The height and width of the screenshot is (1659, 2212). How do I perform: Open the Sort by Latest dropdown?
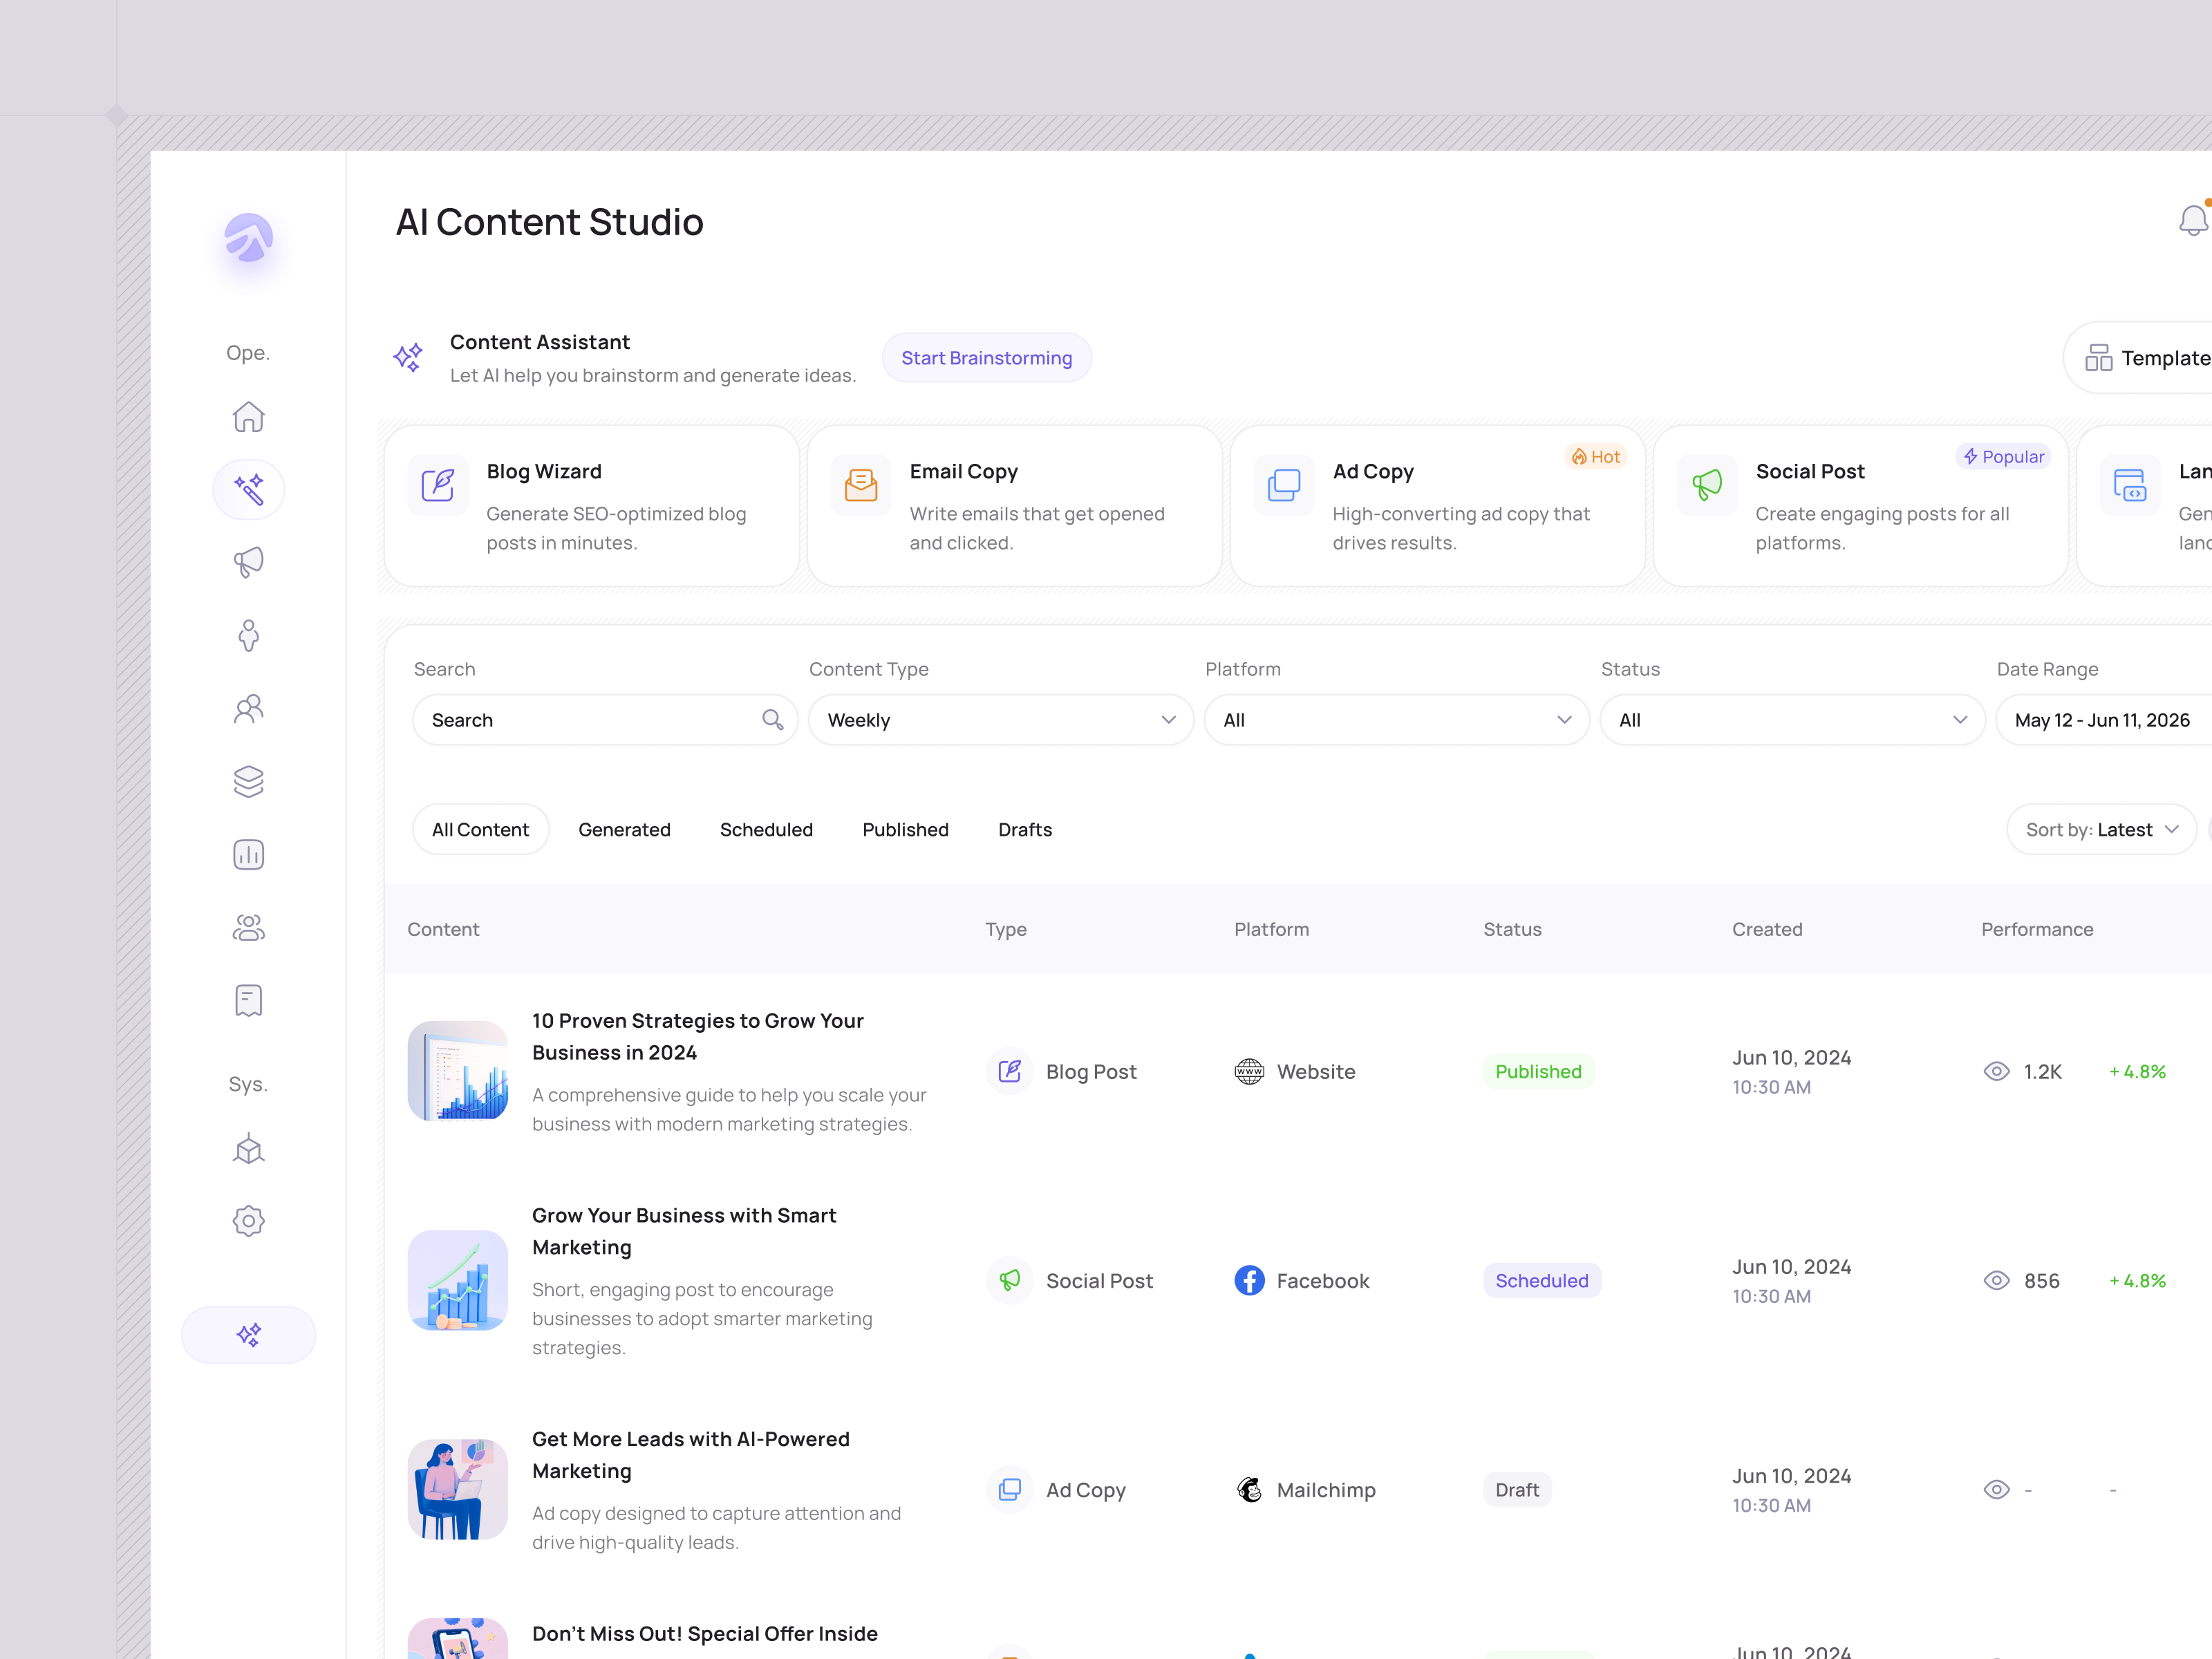tap(2101, 829)
